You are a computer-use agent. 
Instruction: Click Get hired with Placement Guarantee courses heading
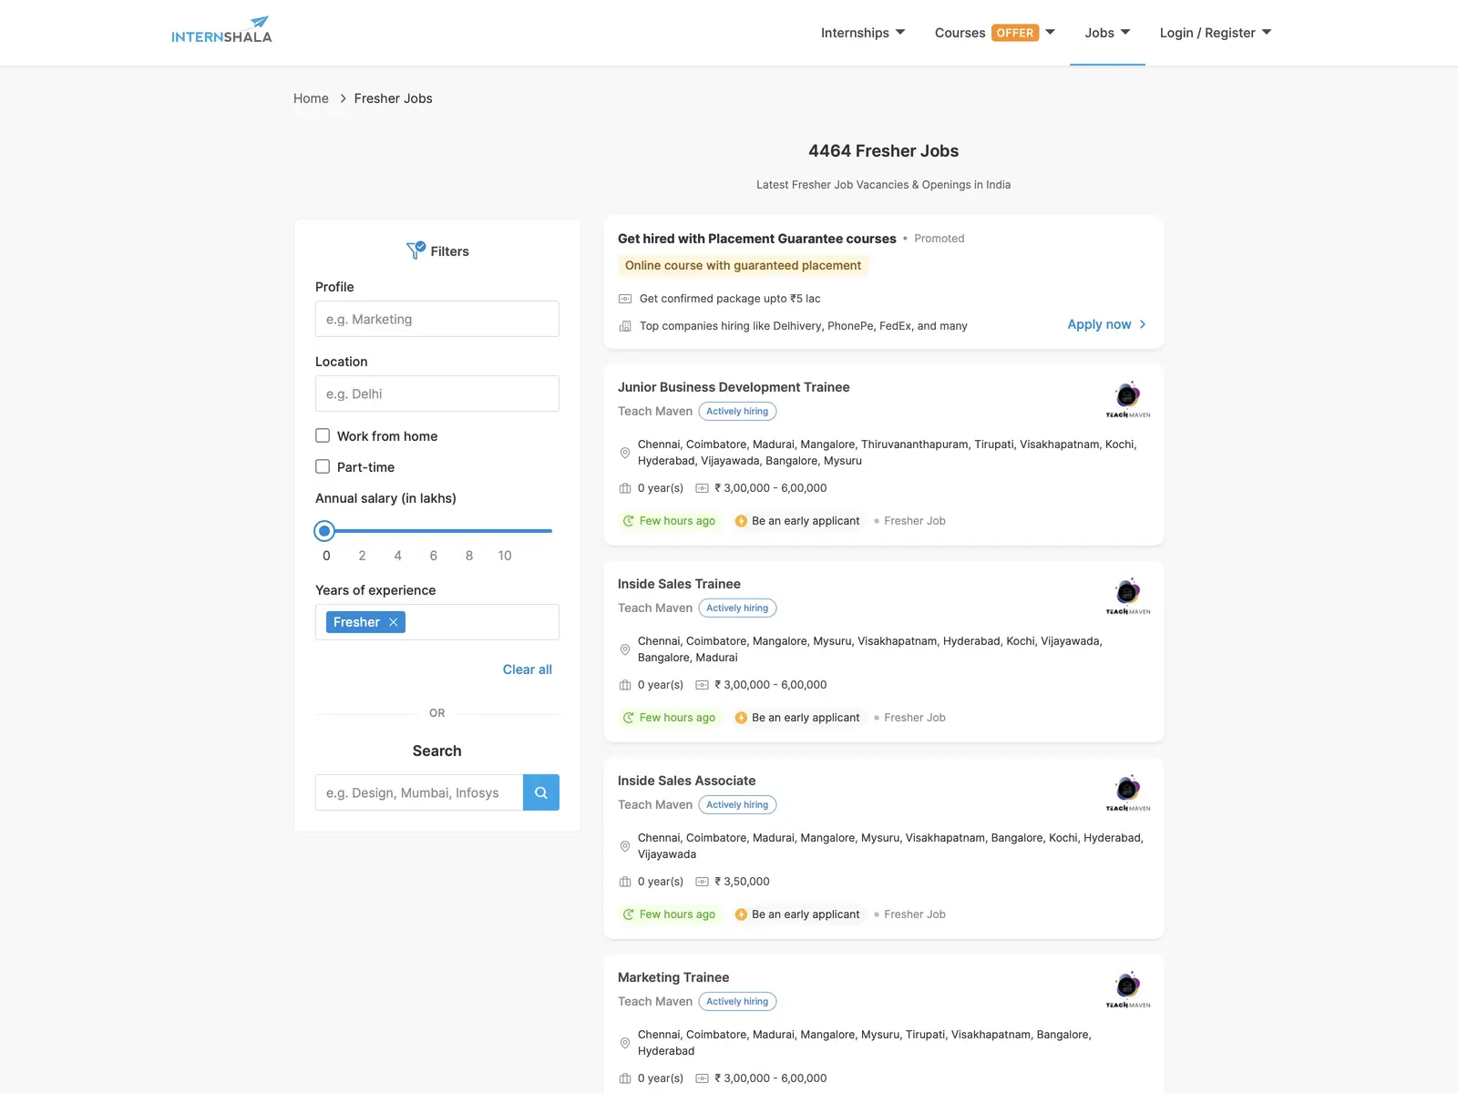pyautogui.click(x=757, y=239)
